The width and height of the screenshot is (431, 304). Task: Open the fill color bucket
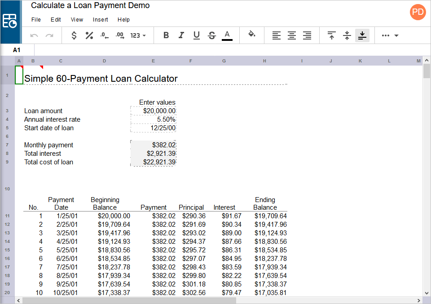point(252,35)
